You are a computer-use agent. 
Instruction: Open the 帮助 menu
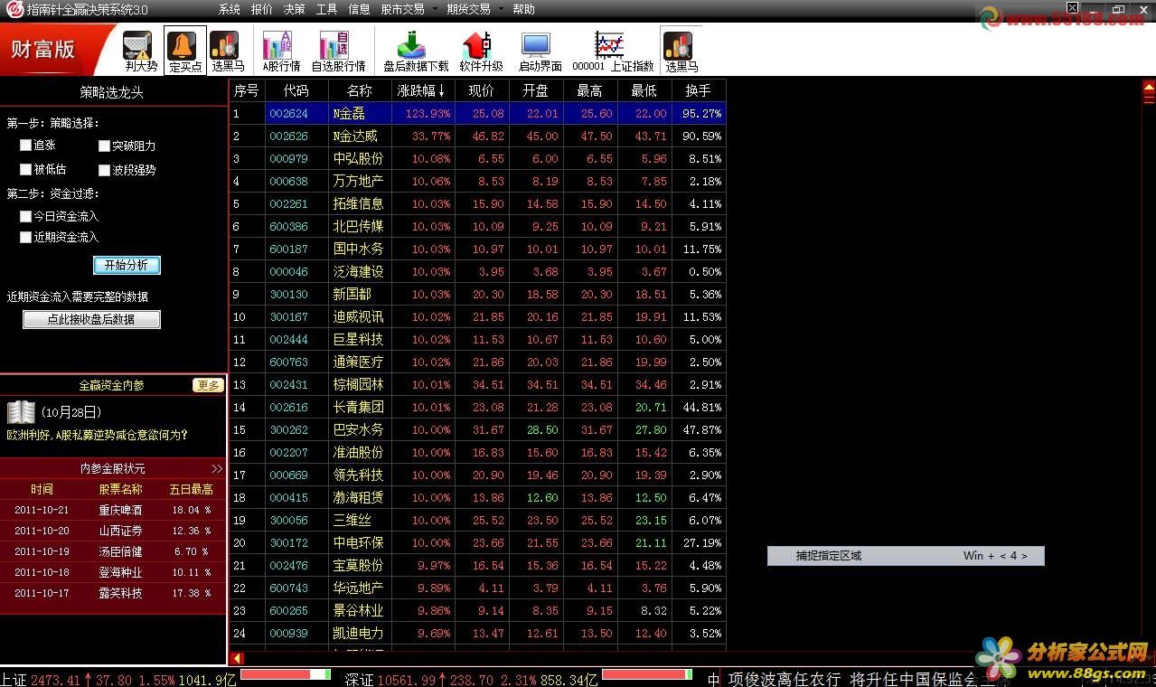pos(523,9)
